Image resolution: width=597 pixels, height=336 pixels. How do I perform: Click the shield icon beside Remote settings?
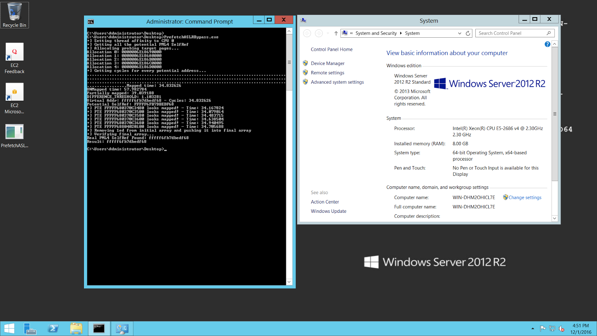click(x=305, y=72)
